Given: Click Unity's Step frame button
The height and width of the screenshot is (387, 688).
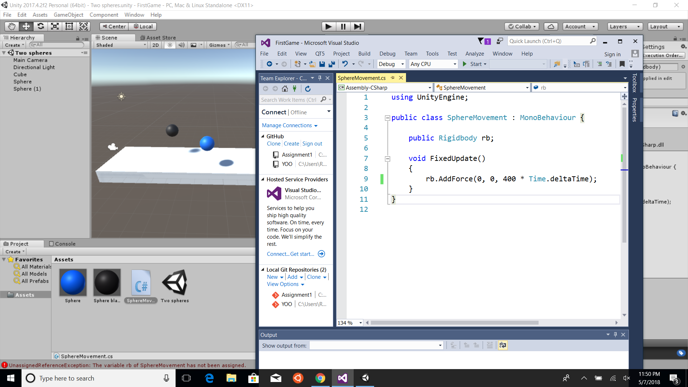Looking at the screenshot, I should tap(357, 27).
